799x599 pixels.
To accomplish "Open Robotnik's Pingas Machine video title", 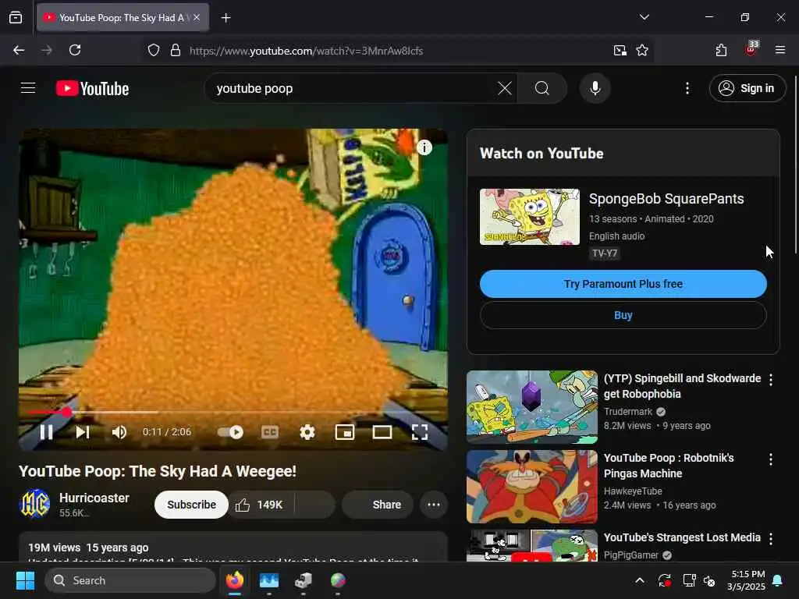I will click(669, 466).
